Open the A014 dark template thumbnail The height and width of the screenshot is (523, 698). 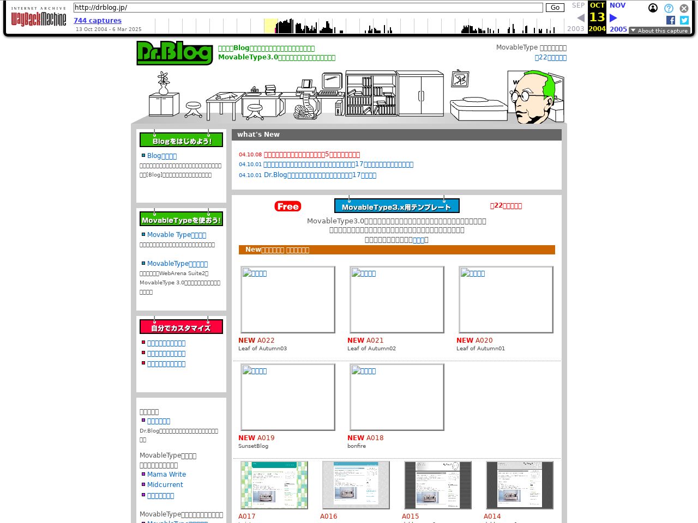(x=520, y=485)
